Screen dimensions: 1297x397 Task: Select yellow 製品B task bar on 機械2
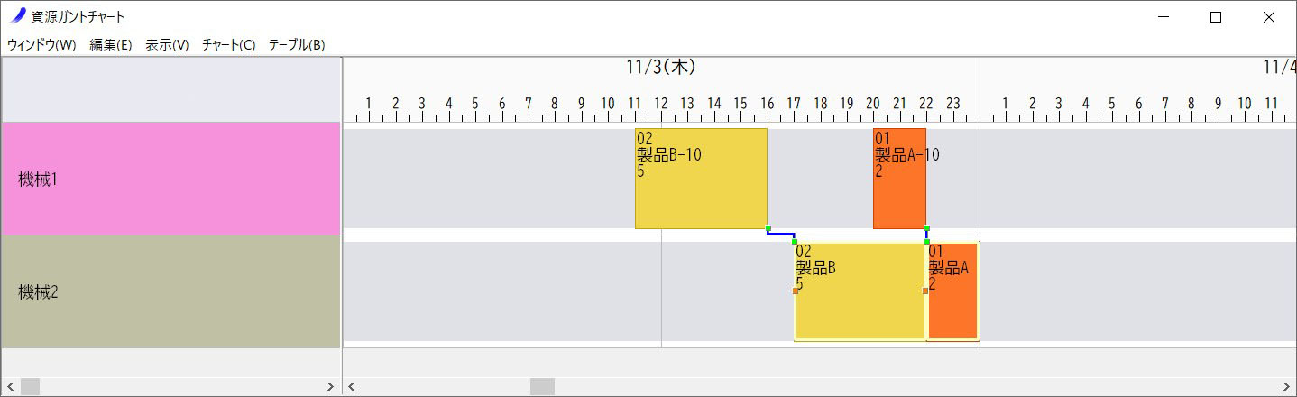tap(860, 291)
